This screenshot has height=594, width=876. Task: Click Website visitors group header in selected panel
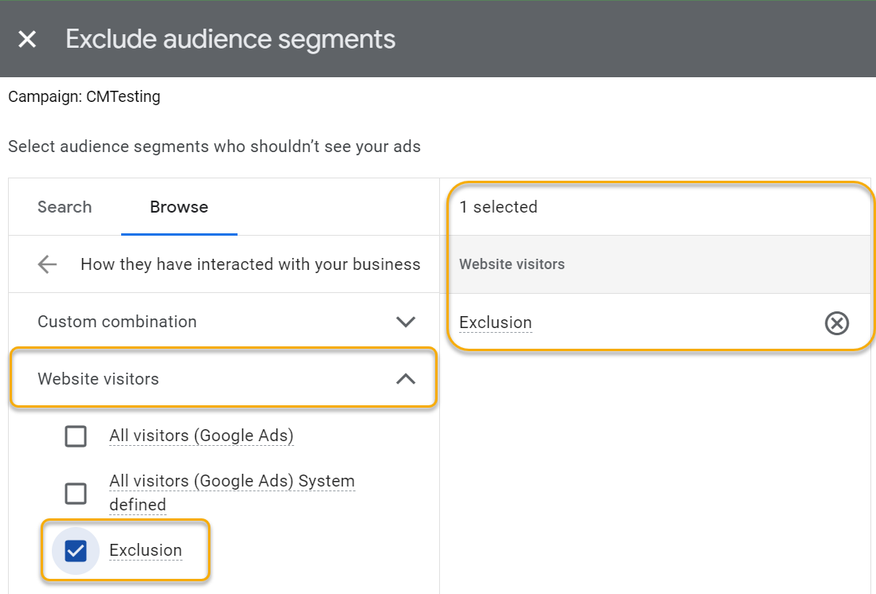coord(512,264)
